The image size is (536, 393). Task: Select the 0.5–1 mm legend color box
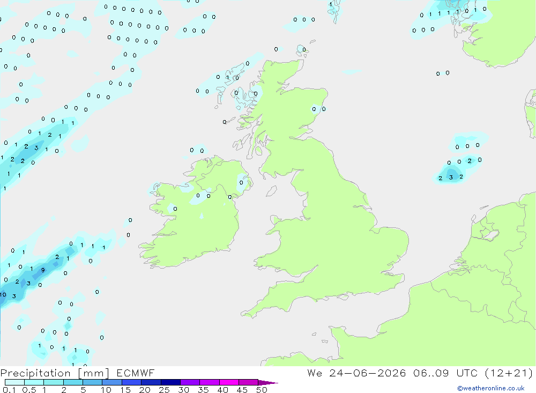click(x=34, y=382)
